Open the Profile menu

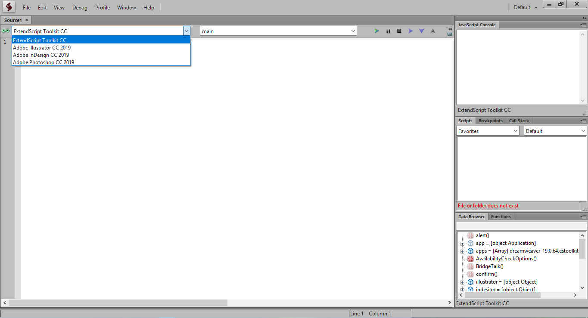[x=103, y=7]
